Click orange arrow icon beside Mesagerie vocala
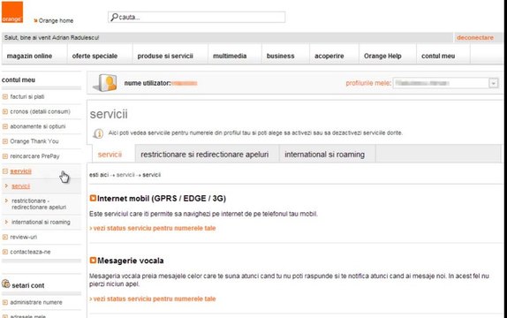 tap(93, 260)
